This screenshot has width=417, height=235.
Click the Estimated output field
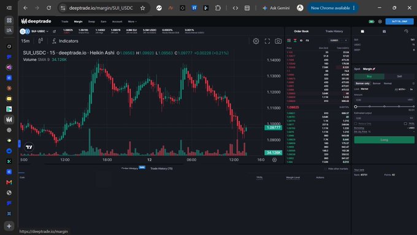384,118
